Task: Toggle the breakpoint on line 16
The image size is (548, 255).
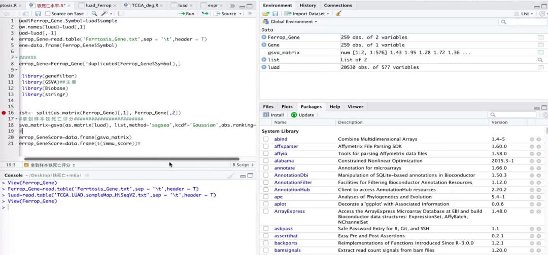Action: tap(4, 113)
